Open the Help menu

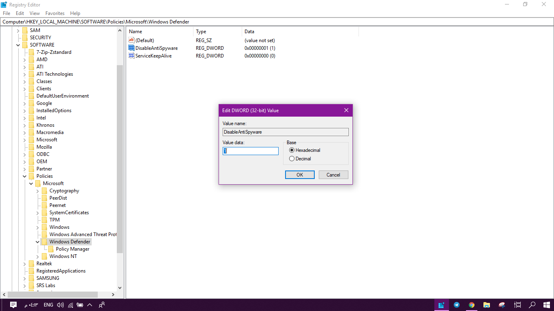point(75,13)
